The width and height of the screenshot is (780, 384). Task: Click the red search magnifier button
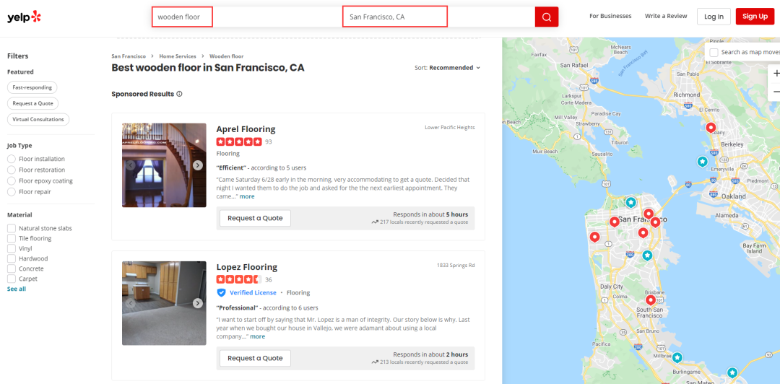(x=546, y=17)
